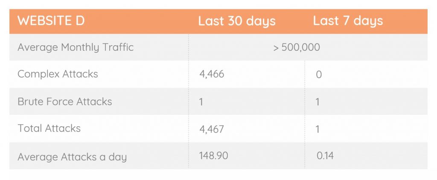Click the orange table header bar
The image size is (437, 180).
click(218, 21)
